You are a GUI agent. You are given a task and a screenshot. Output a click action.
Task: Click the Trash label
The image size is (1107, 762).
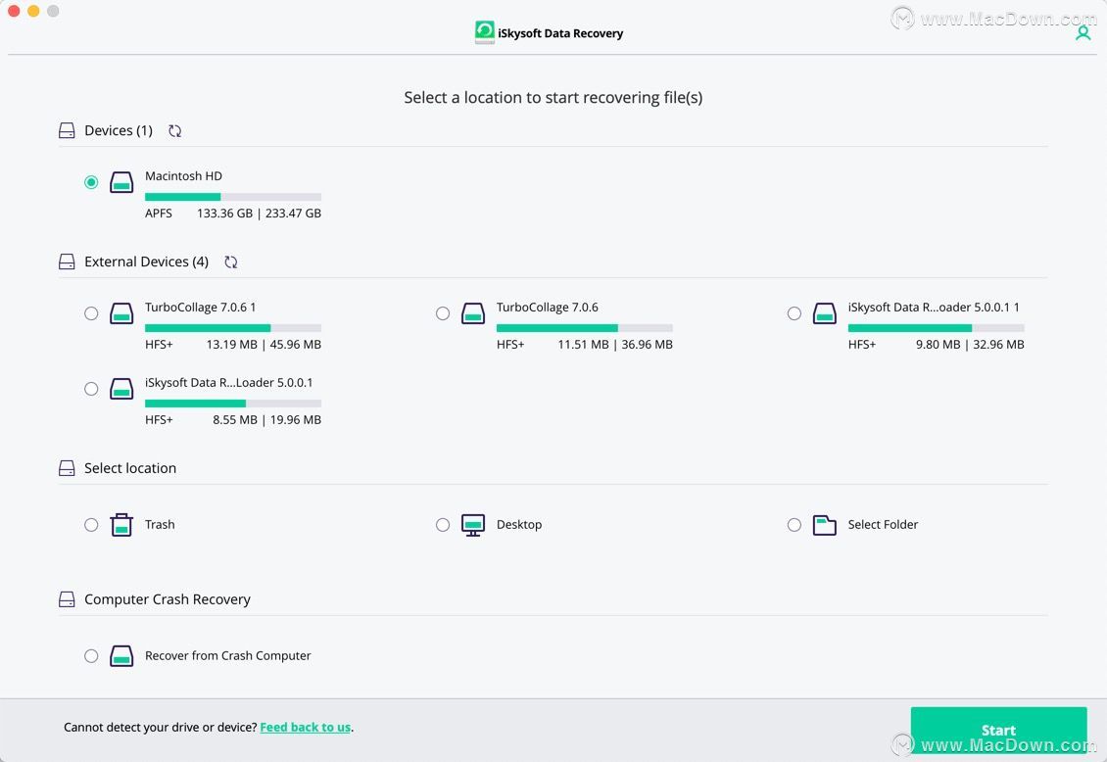[x=160, y=525]
